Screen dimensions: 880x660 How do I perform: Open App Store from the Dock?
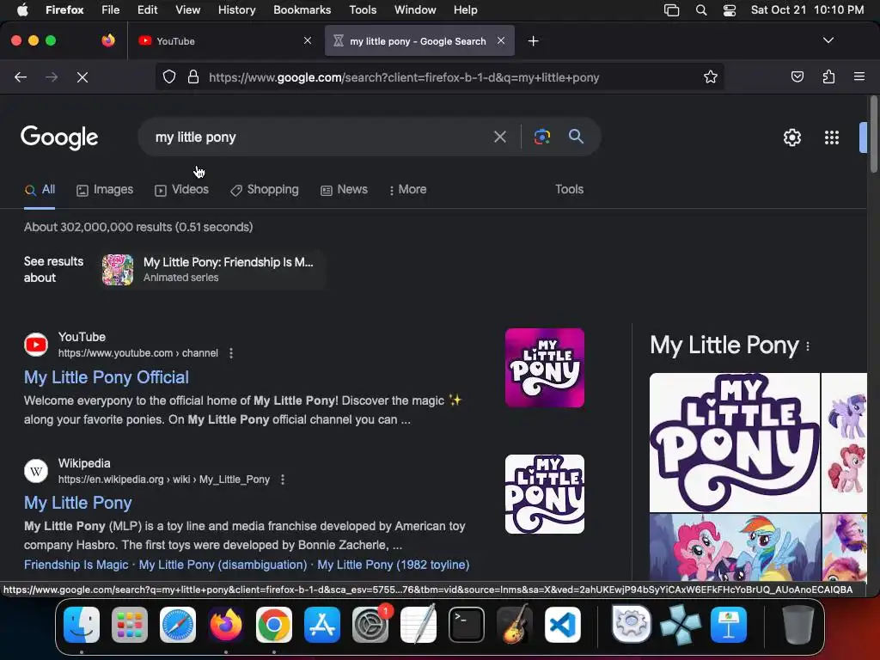point(322,625)
